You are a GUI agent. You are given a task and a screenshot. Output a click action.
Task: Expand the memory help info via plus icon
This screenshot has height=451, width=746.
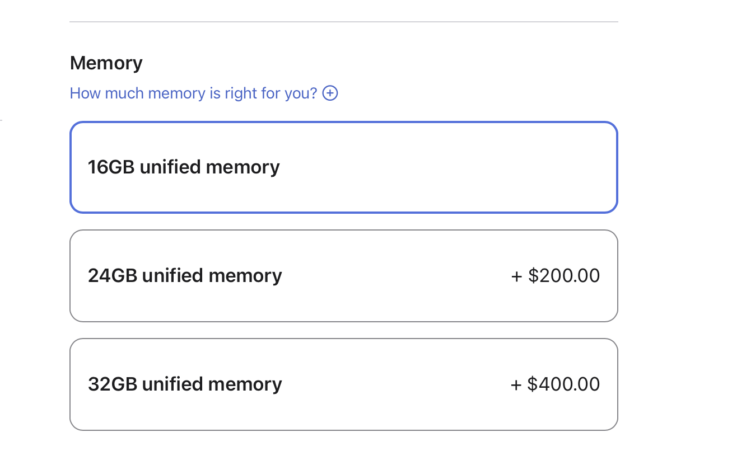[330, 93]
